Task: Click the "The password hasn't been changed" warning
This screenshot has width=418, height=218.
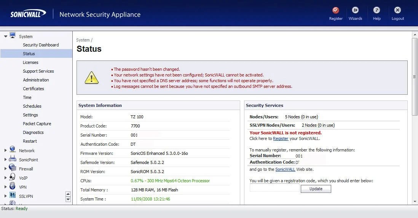Action: coord(147,69)
